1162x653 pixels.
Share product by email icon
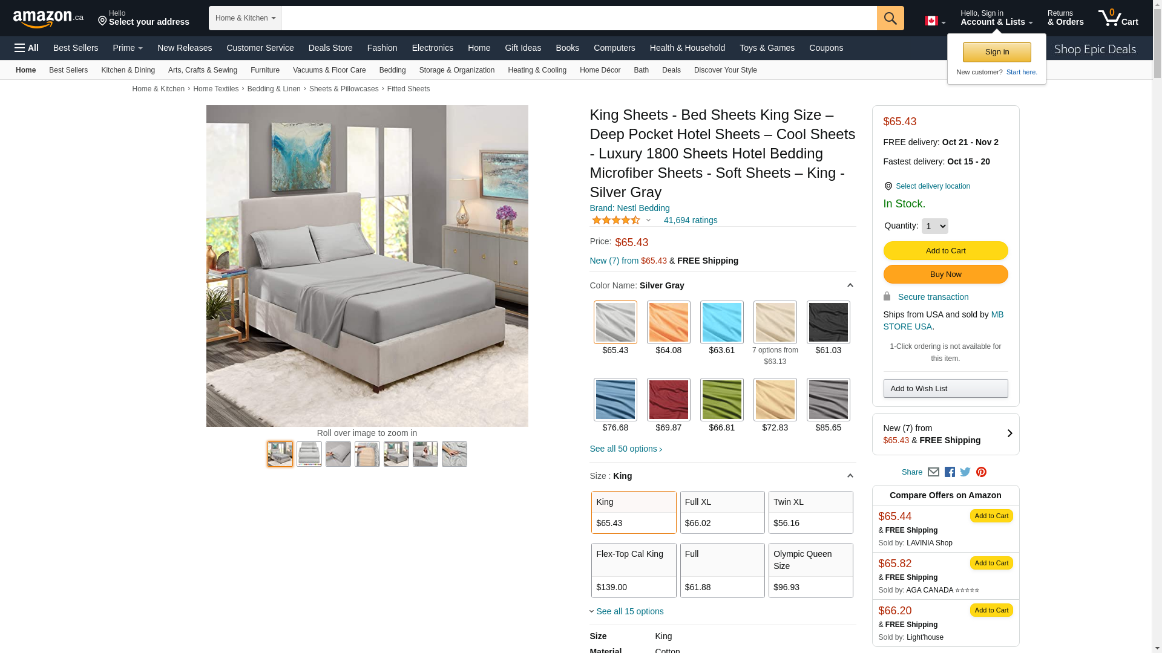tap(933, 472)
